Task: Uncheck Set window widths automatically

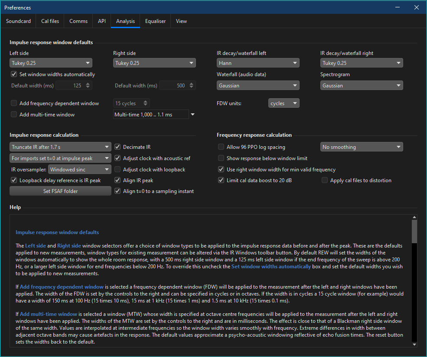Action: coord(14,74)
